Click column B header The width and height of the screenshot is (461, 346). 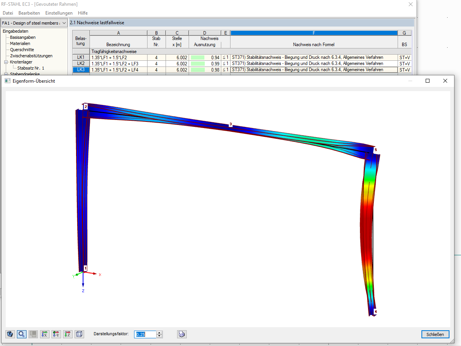coord(156,33)
